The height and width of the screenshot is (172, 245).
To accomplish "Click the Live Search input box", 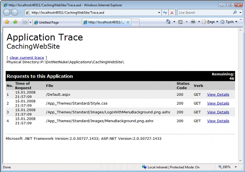I will pyautogui.click(x=205, y=13).
